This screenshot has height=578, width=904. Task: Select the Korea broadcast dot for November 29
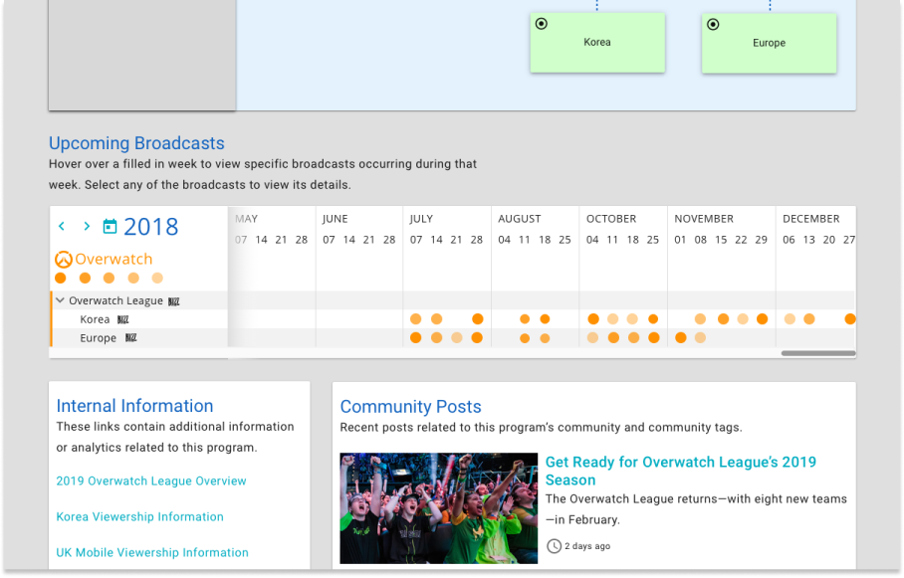pos(763,319)
